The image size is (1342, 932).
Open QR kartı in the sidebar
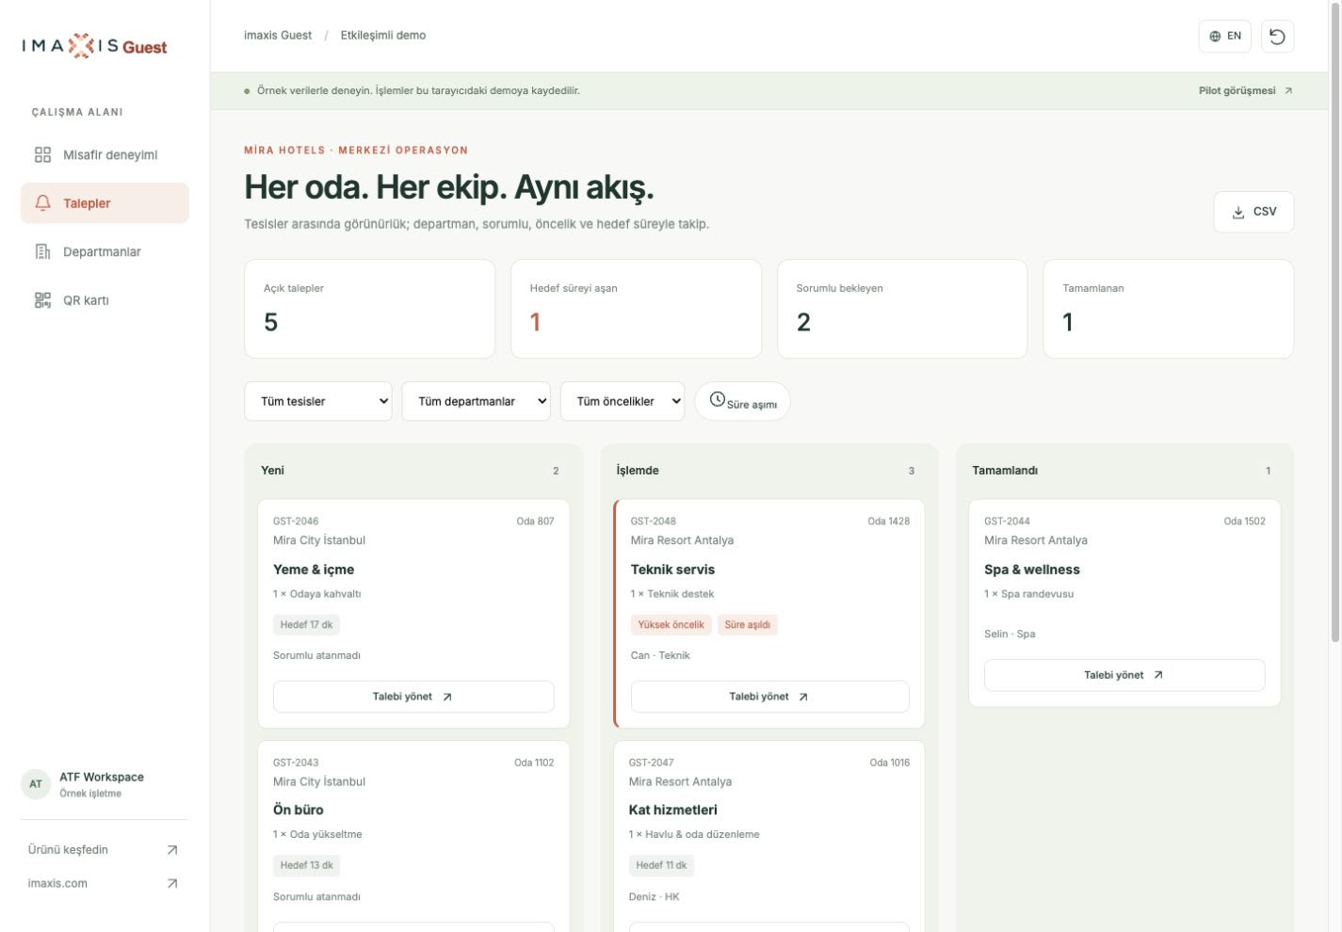(105, 300)
